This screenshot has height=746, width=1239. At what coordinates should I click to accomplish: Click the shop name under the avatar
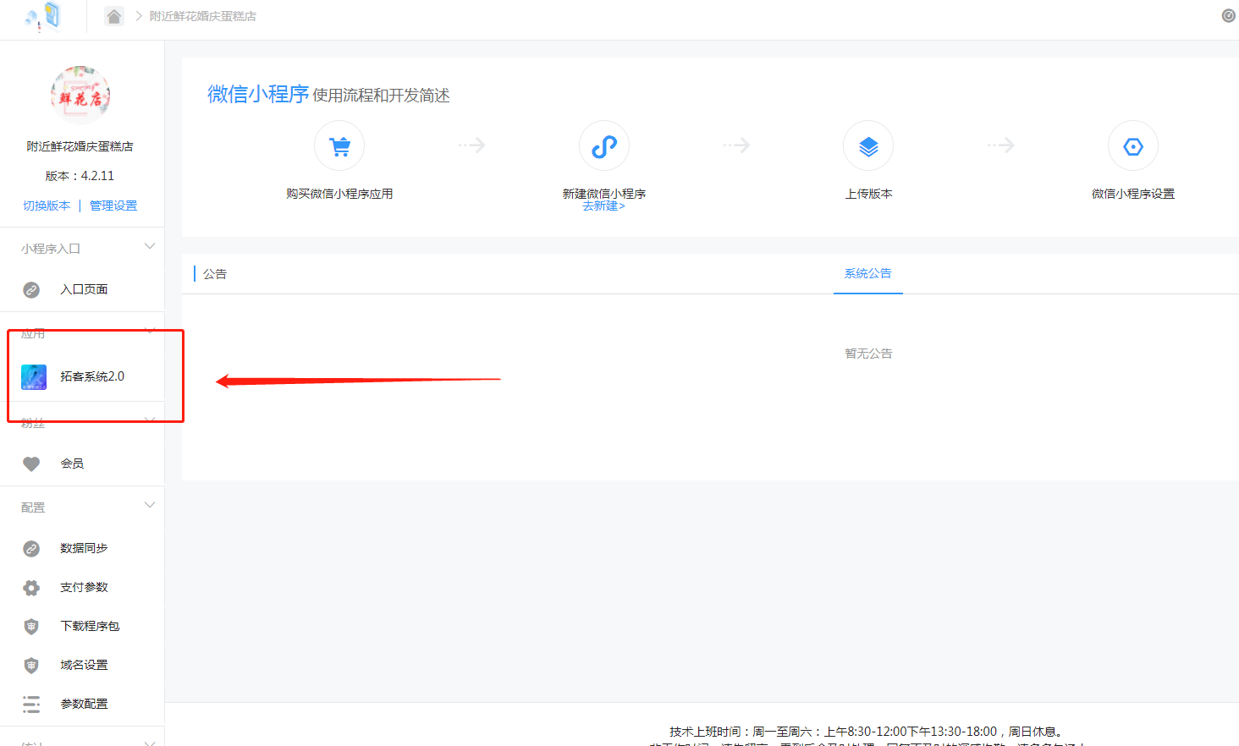80,146
